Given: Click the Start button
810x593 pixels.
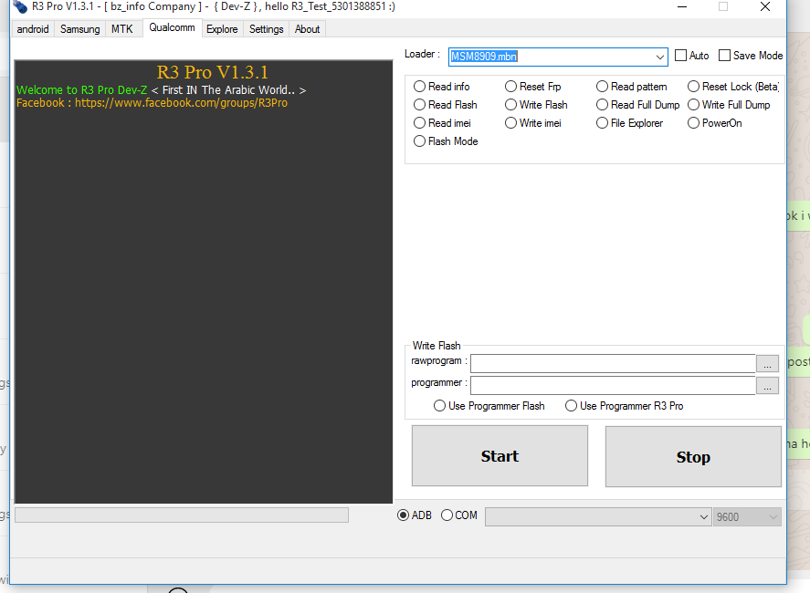Looking at the screenshot, I should (500, 456).
